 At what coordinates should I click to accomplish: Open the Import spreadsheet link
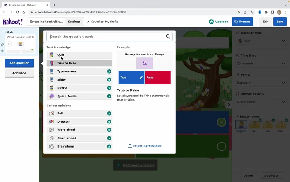(x=145, y=146)
